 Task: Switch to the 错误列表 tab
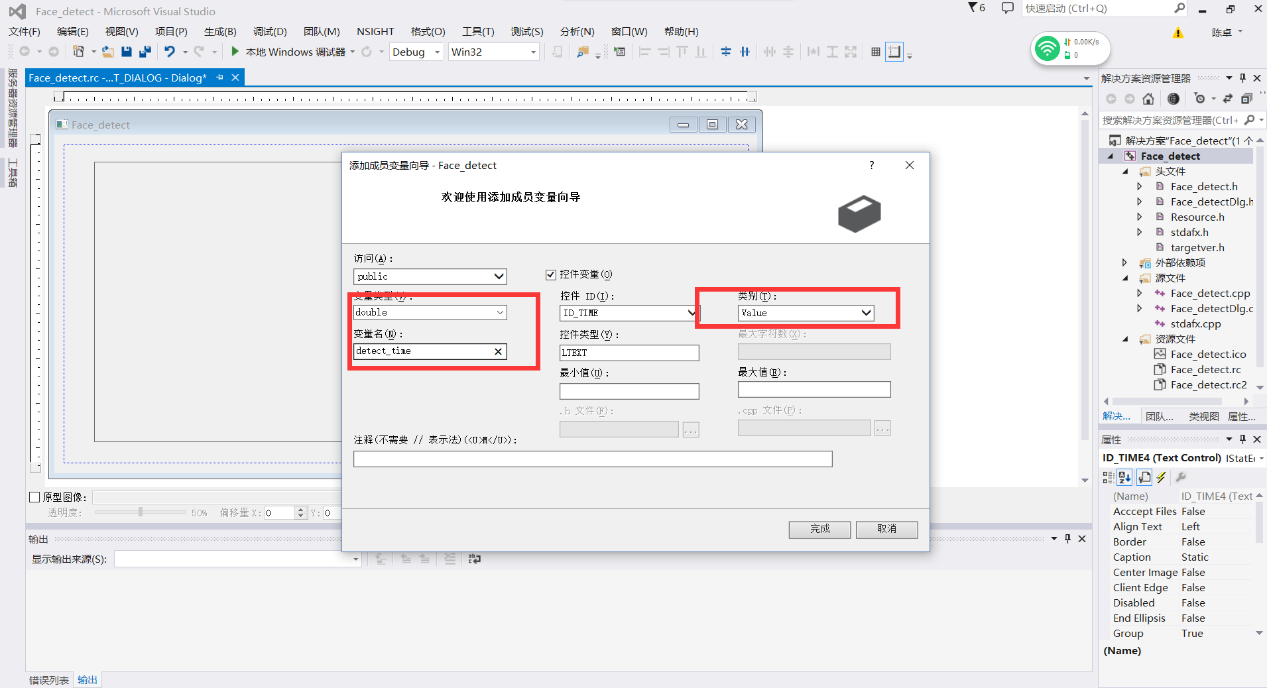click(x=49, y=680)
